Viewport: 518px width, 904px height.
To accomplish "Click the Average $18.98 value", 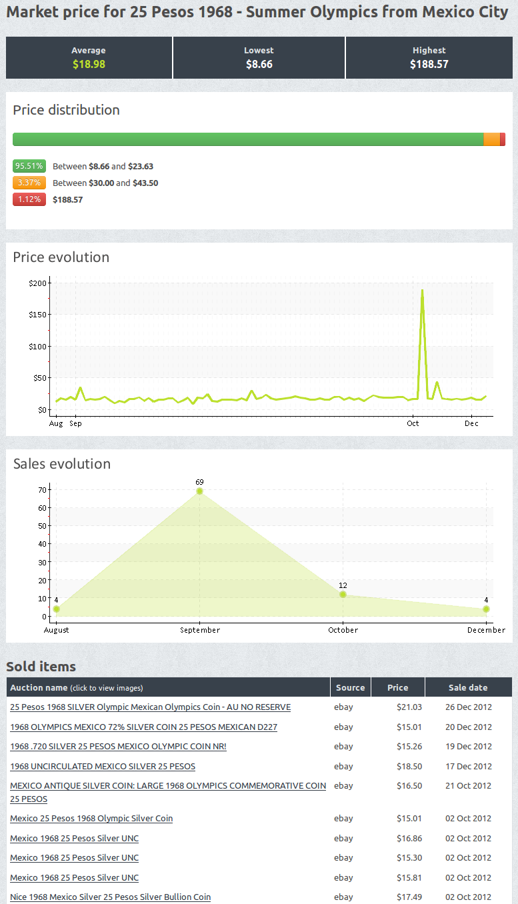I will click(89, 65).
